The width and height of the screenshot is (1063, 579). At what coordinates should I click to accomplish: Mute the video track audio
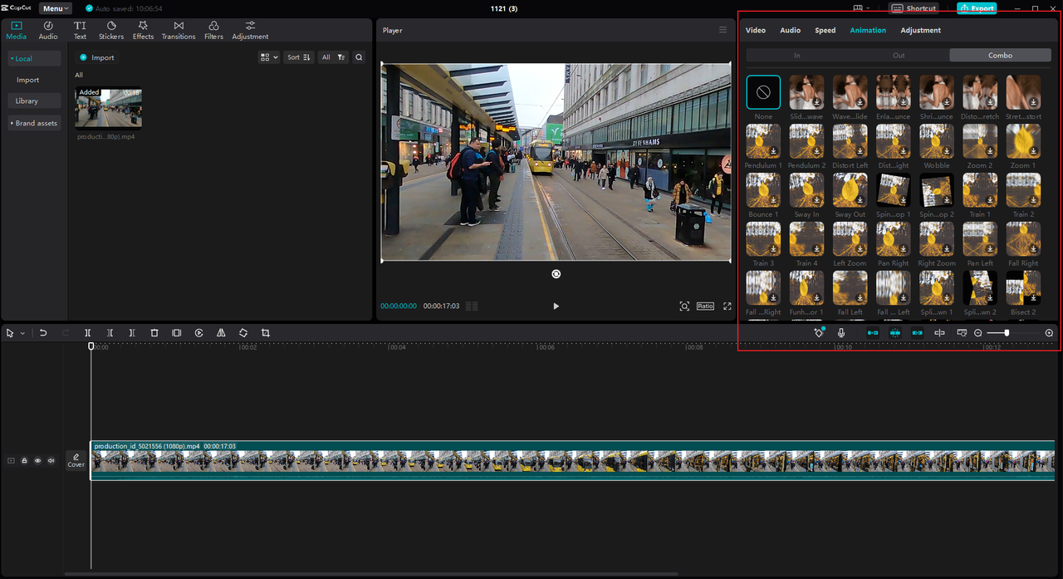(x=51, y=460)
